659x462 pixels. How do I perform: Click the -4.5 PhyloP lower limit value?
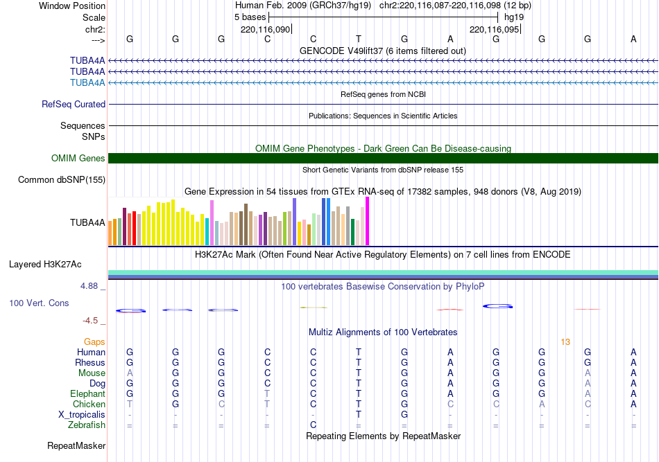click(x=90, y=321)
